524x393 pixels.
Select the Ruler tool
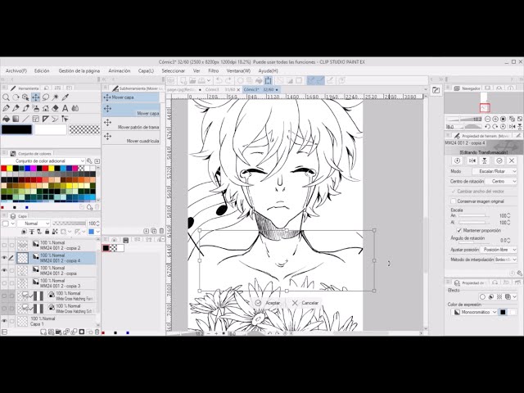point(46,119)
